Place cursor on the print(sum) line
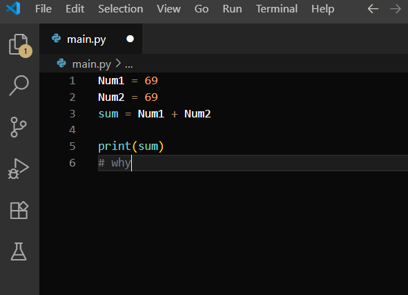The width and height of the screenshot is (408, 295). pos(130,146)
